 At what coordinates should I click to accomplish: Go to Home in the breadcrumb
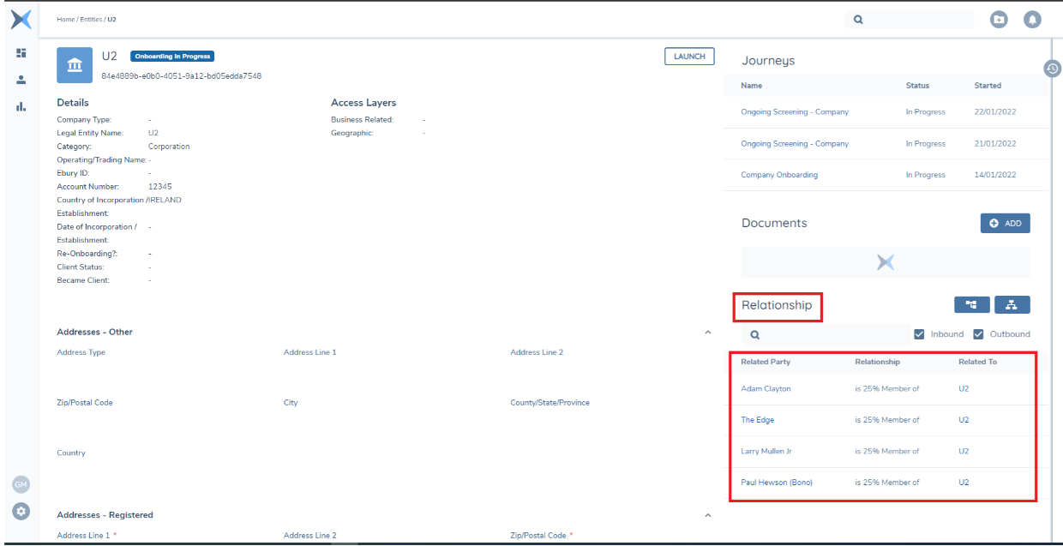click(65, 19)
